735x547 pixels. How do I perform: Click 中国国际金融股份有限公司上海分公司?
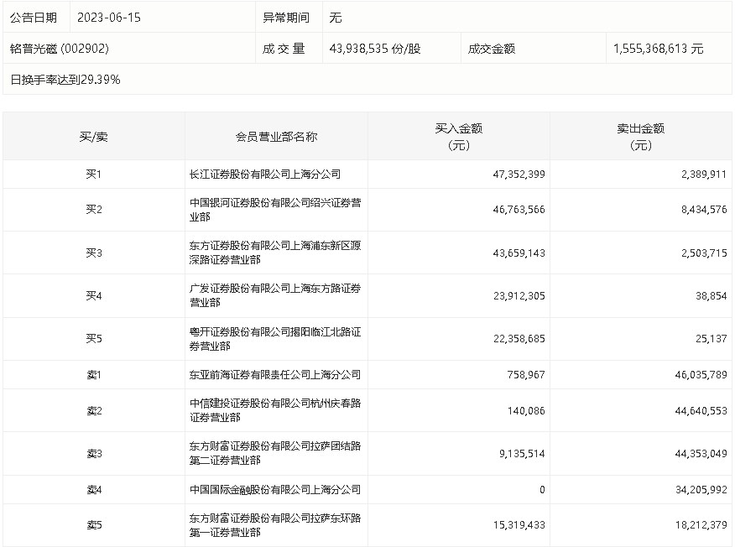coord(275,490)
